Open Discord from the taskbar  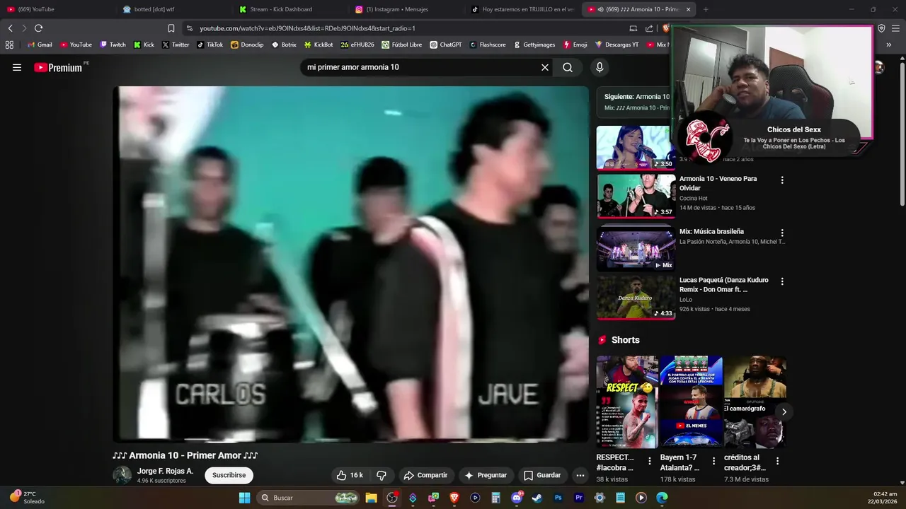(517, 498)
